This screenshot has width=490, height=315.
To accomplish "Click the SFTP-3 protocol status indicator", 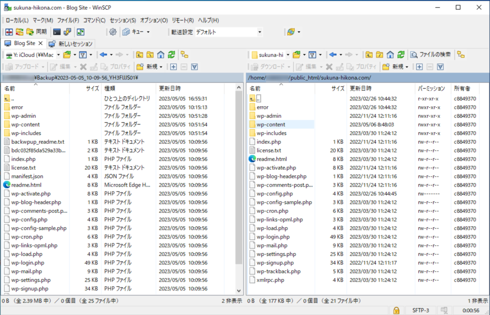I will pos(420,310).
